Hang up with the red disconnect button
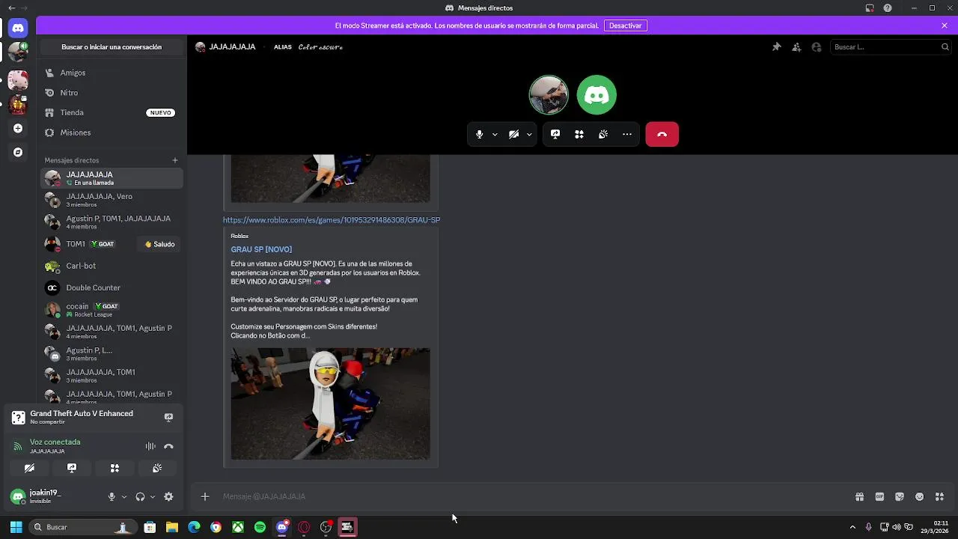Viewport: 958px width, 539px height. tap(662, 134)
